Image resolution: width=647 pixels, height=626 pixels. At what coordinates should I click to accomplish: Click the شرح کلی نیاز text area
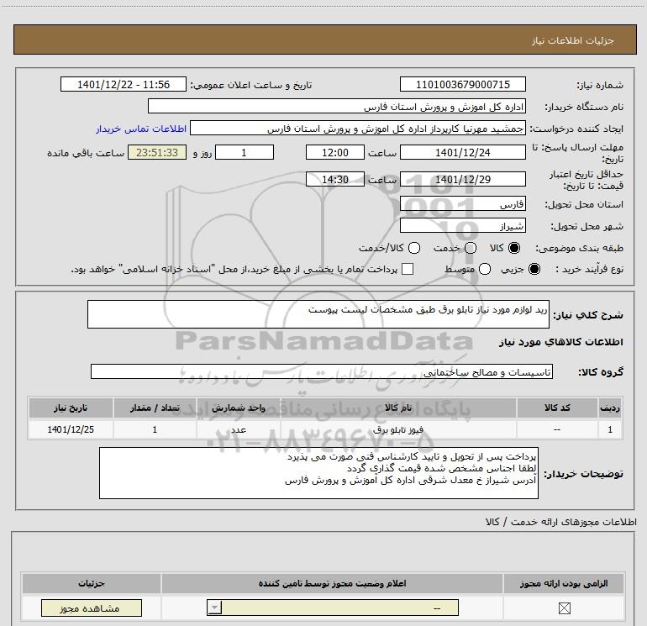pos(318,314)
